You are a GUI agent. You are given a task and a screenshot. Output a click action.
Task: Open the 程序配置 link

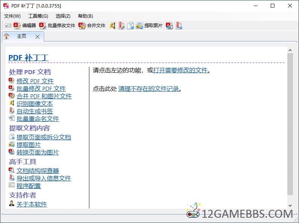coord(29,186)
